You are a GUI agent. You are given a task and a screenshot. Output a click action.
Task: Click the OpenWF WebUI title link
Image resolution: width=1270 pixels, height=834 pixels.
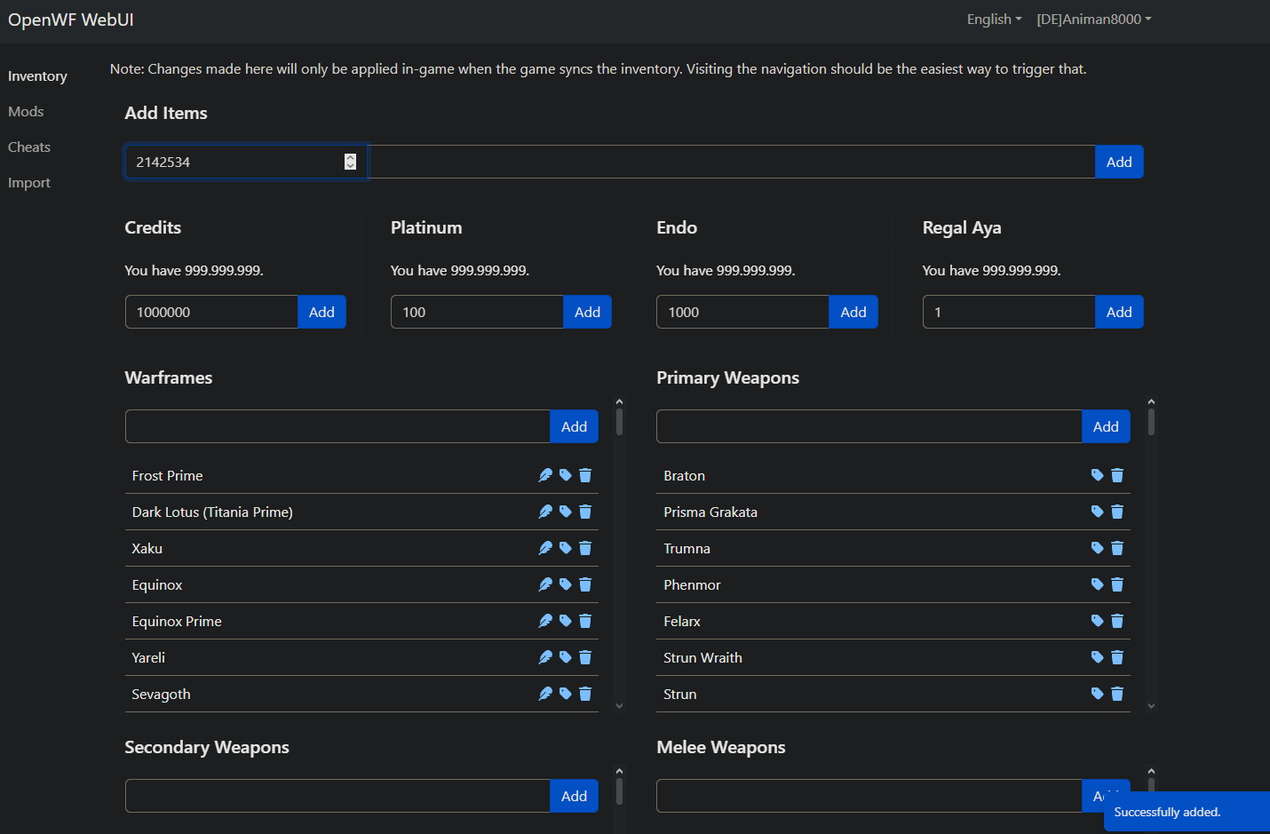point(71,20)
